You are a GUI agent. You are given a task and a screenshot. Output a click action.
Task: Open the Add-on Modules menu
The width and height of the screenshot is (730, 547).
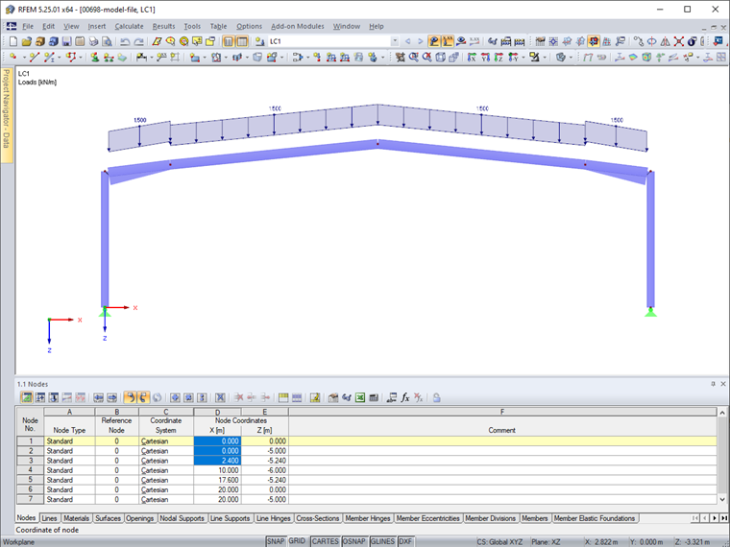[298, 27]
